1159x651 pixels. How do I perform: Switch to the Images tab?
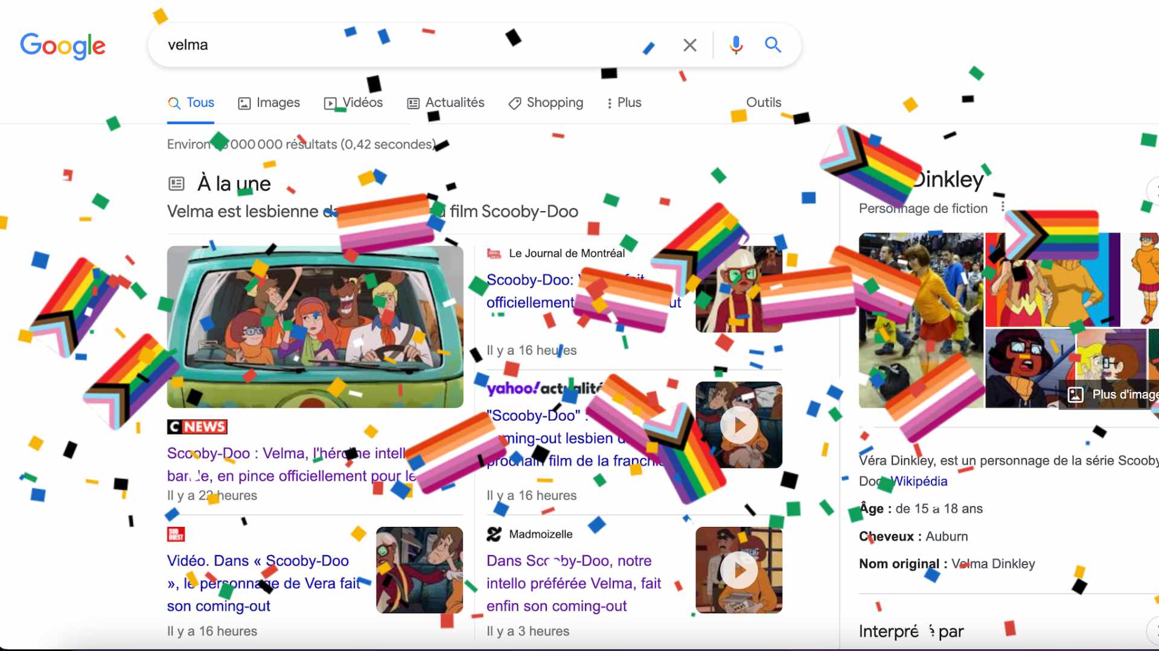[269, 103]
